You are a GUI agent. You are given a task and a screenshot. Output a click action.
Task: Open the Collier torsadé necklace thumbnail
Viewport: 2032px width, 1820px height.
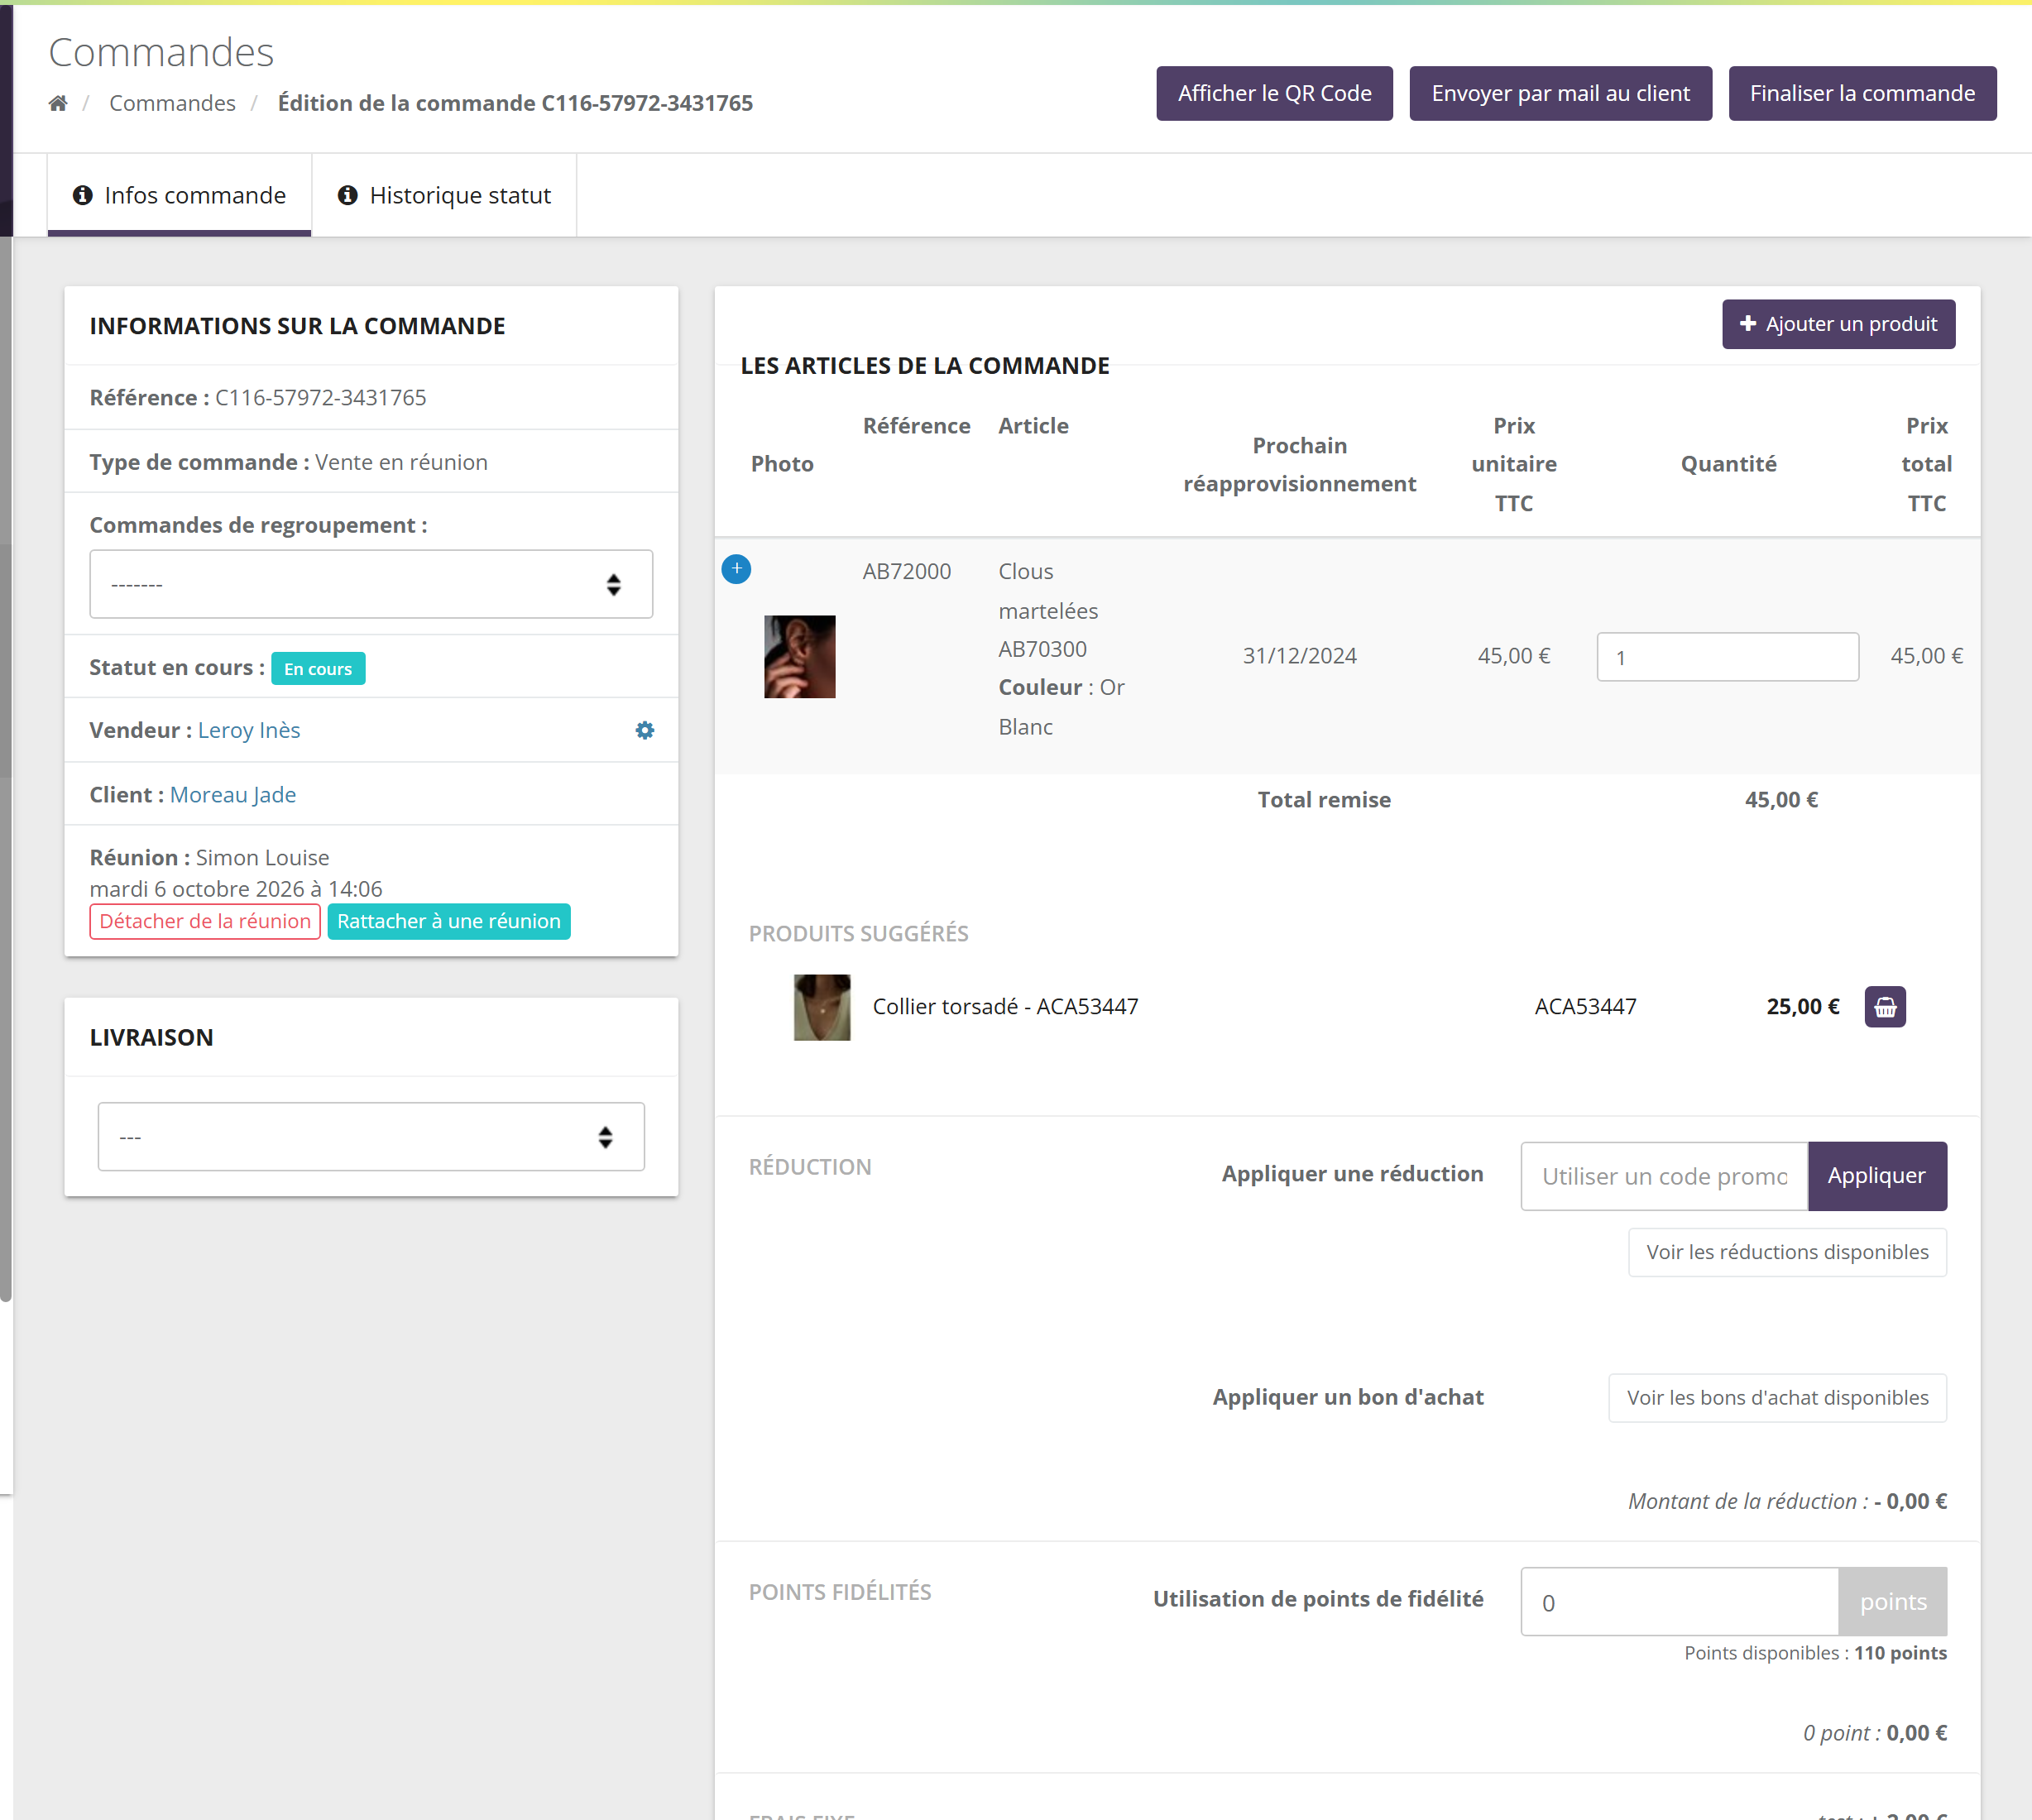[x=822, y=1007]
